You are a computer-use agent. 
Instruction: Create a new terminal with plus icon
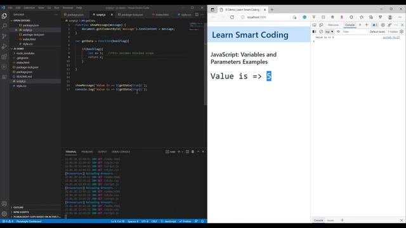pos(179,152)
